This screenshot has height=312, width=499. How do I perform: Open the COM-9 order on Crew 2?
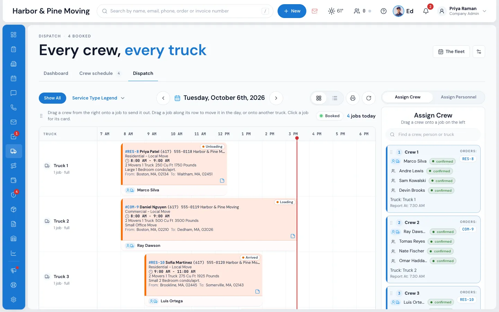coord(468,229)
